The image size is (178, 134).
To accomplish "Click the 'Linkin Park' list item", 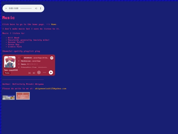I will [15, 47].
